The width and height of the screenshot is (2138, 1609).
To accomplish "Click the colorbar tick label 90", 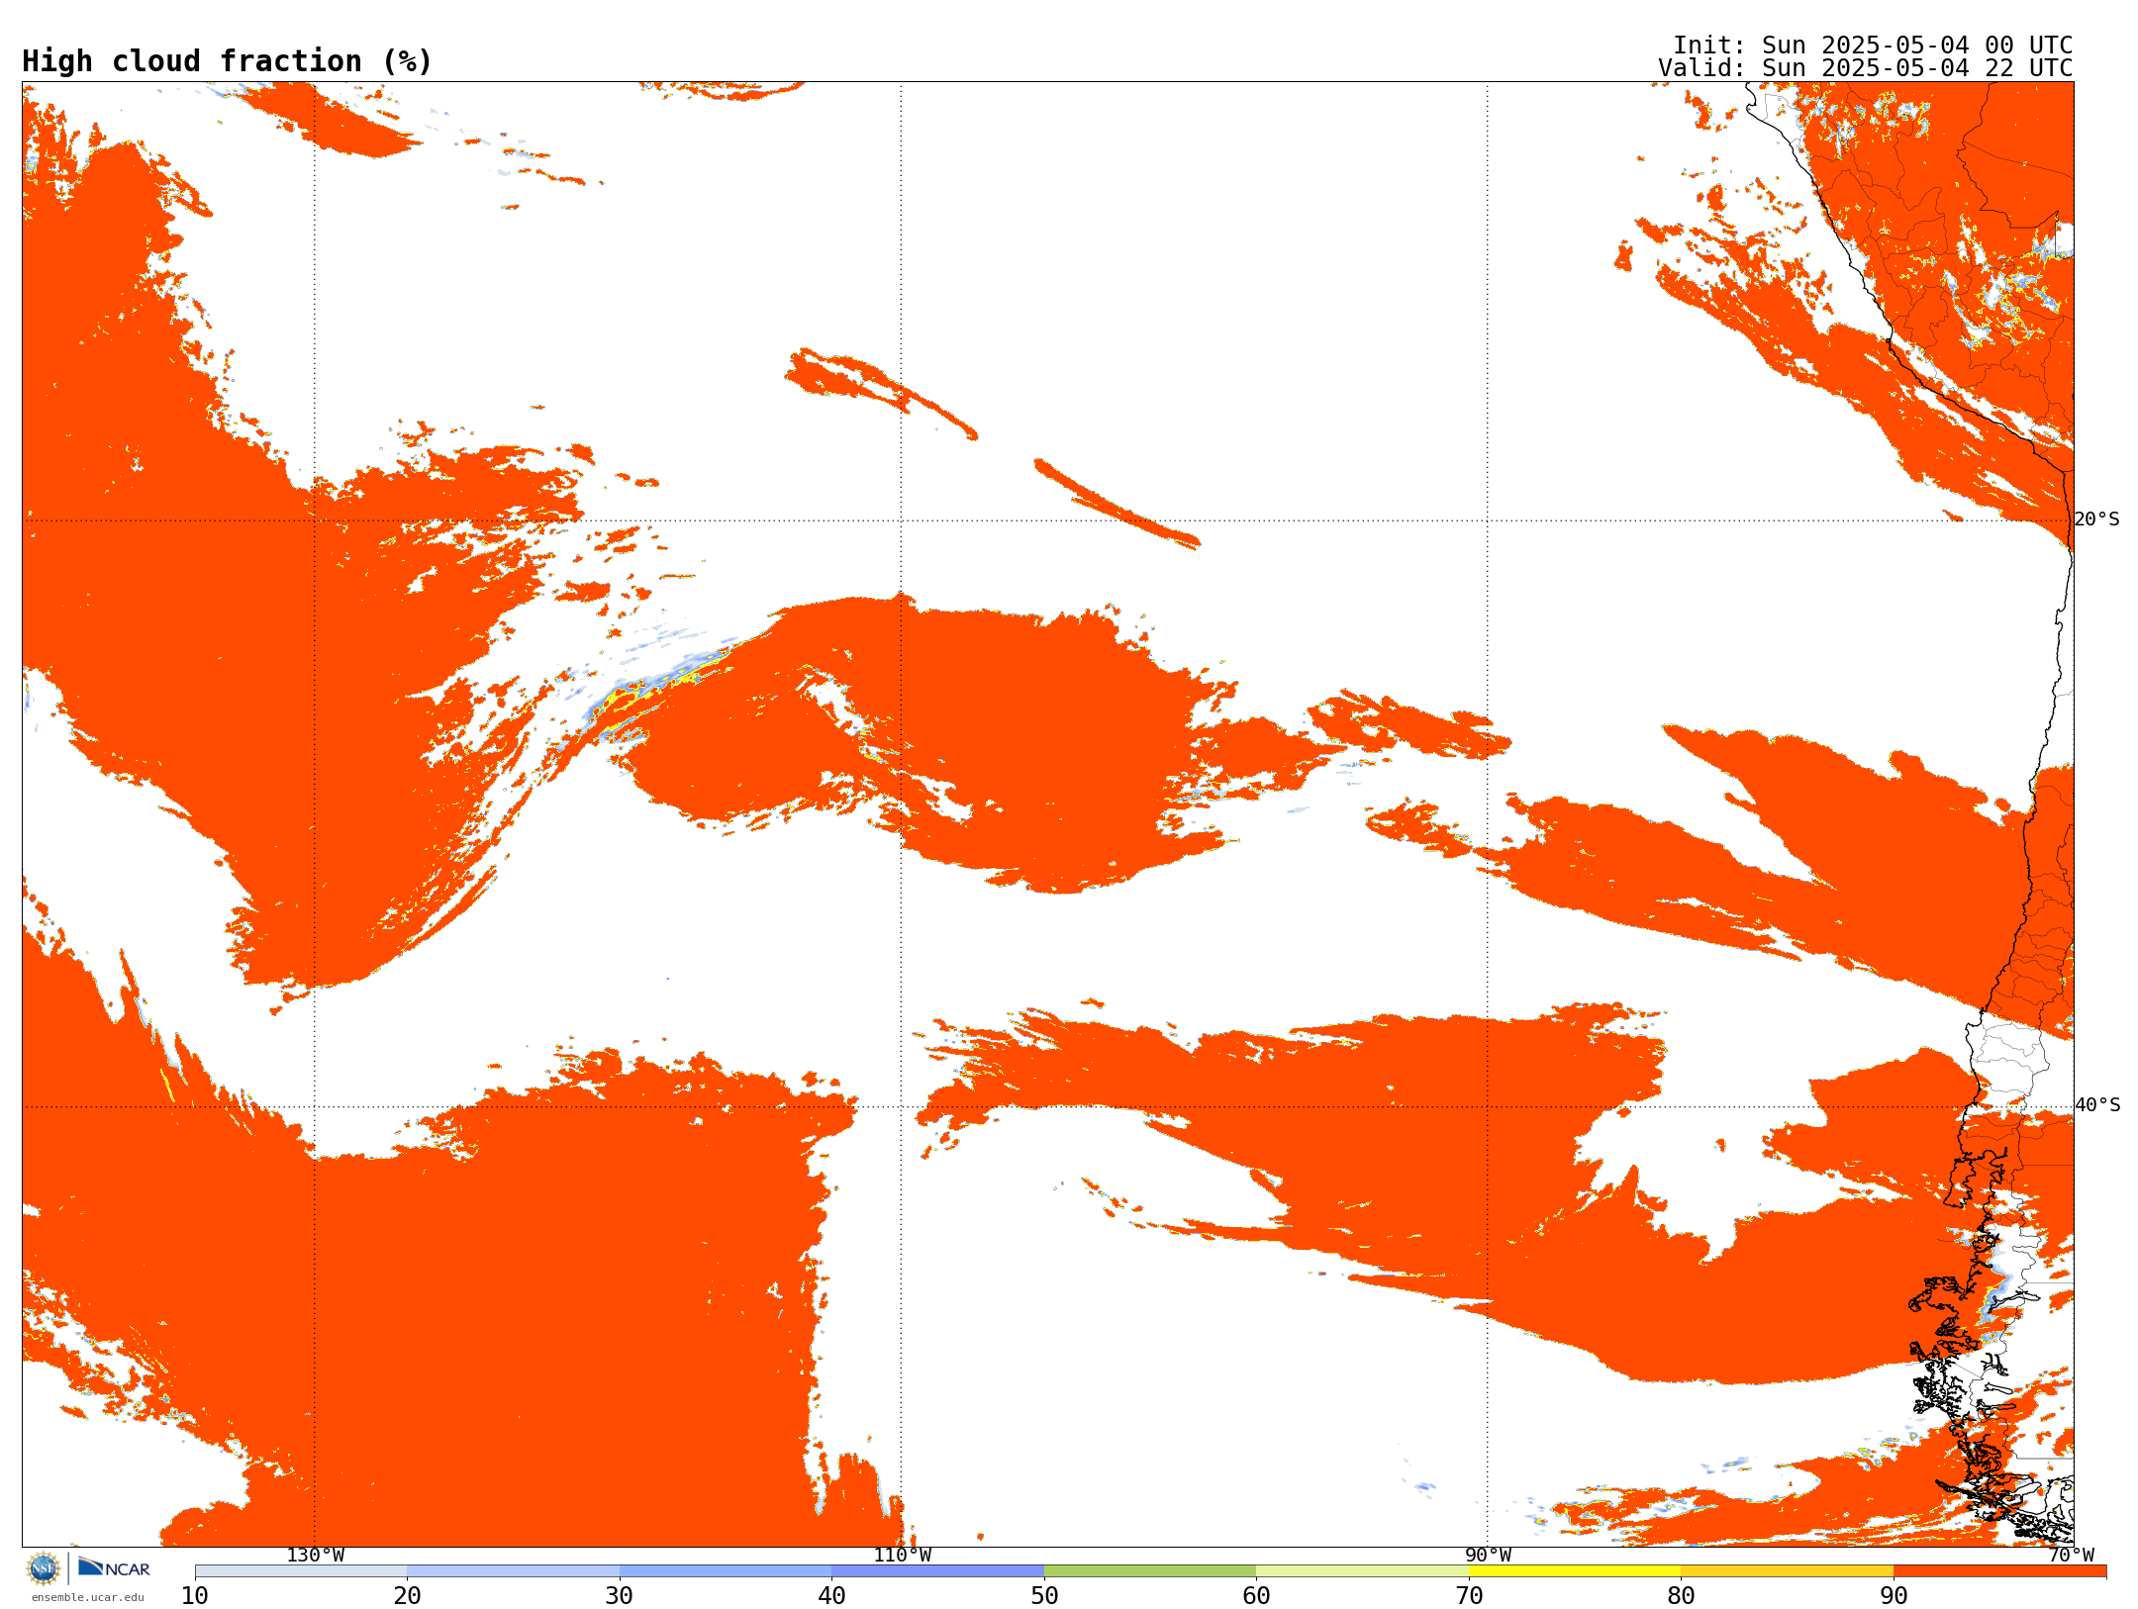I will 1894,1596.
